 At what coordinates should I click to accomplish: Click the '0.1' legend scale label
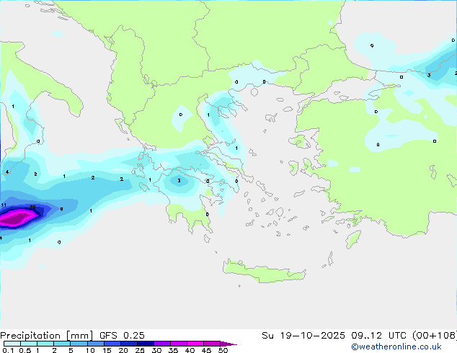click(8, 350)
